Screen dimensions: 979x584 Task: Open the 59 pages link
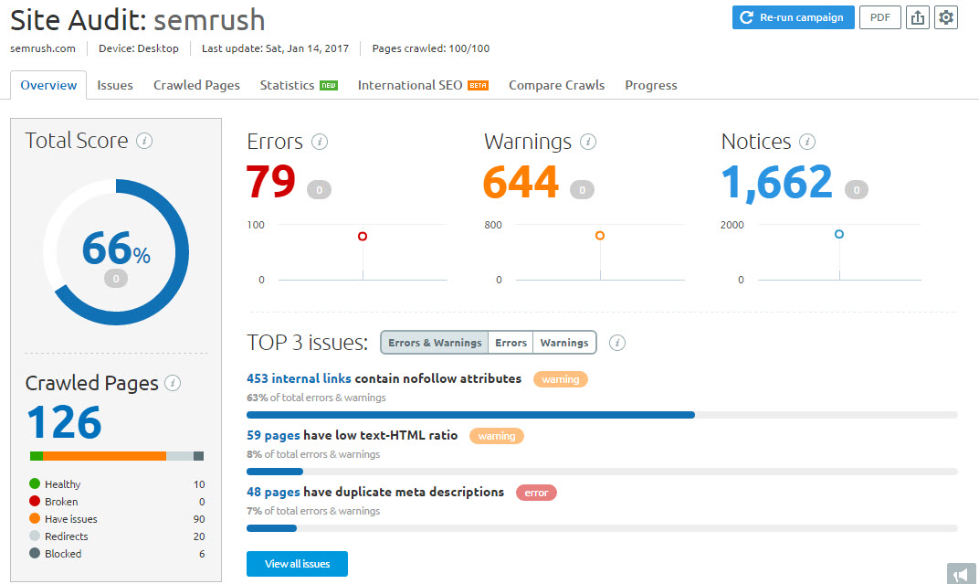[273, 435]
